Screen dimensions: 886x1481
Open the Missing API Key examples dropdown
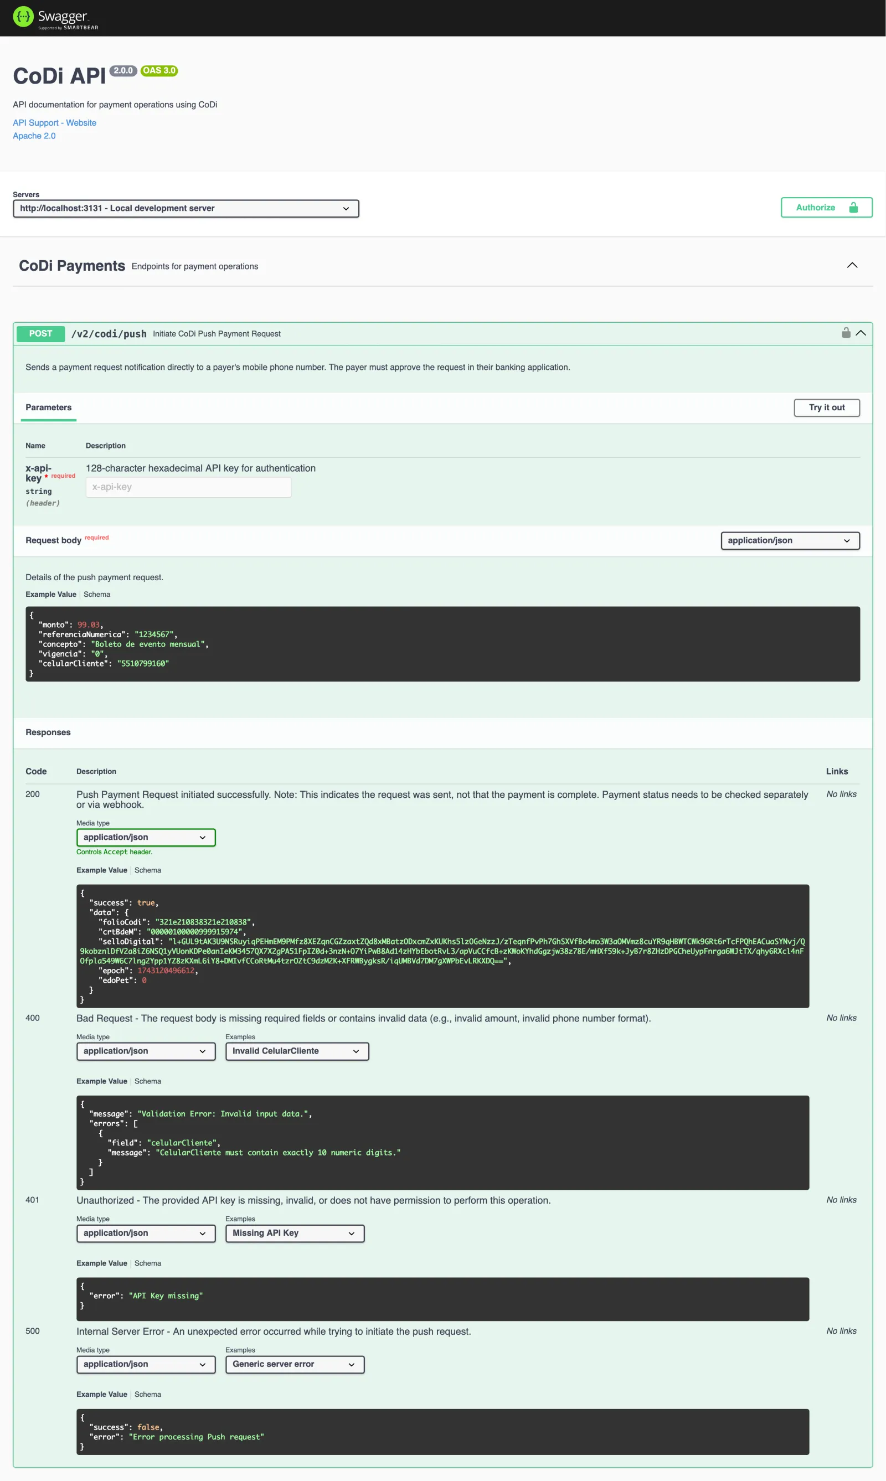[x=295, y=1232]
